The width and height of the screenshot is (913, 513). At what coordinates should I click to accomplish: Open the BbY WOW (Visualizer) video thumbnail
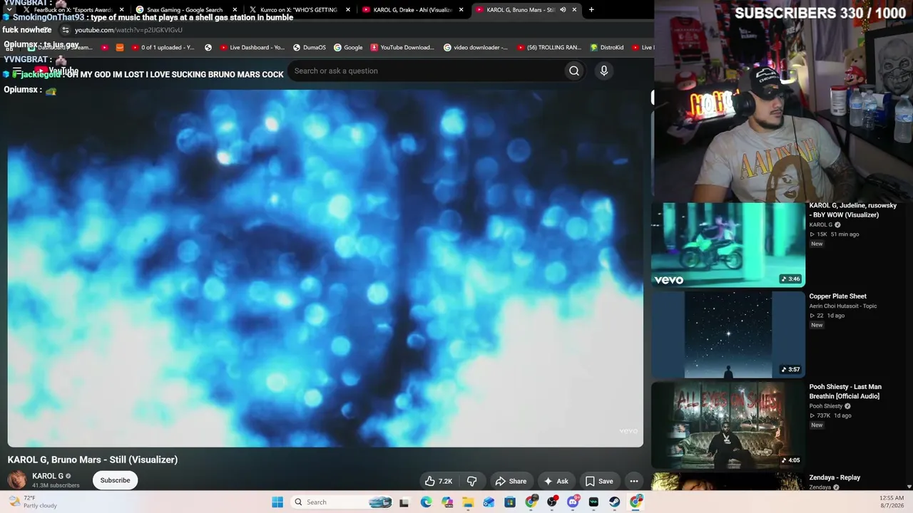(728, 244)
